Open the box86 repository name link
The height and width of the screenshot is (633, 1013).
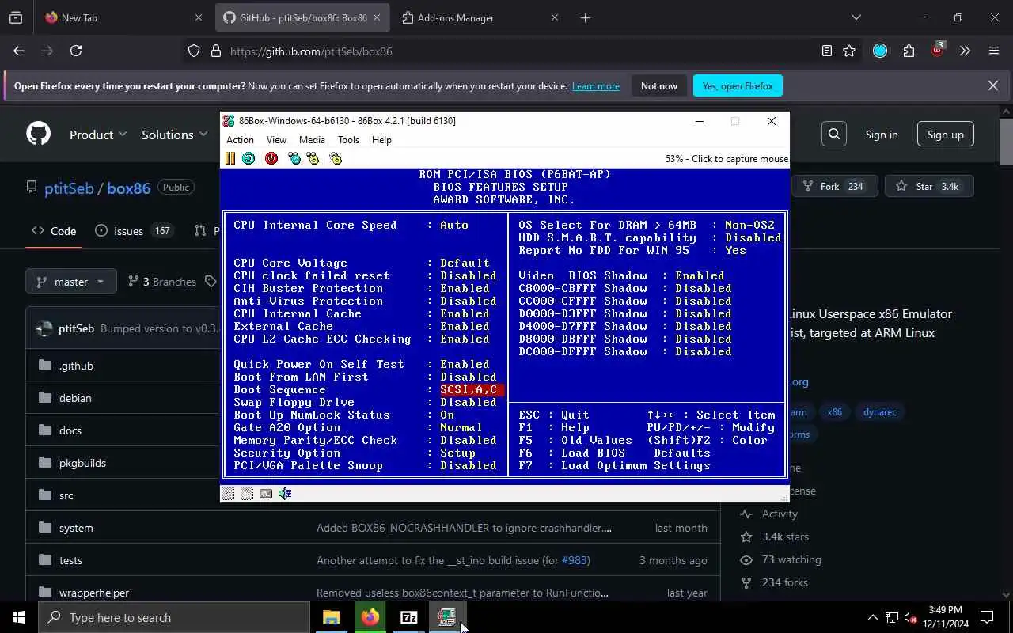click(x=128, y=188)
